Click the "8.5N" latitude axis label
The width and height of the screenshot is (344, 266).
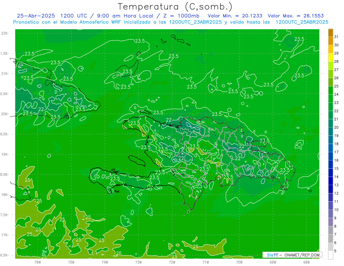tap(4, 174)
